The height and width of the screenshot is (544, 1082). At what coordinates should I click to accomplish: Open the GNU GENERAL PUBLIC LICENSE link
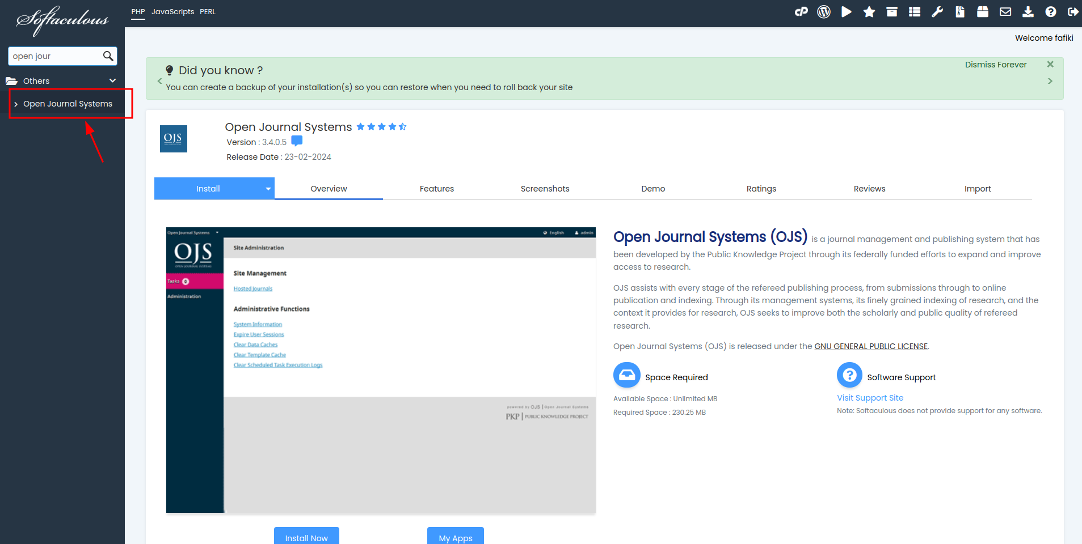click(871, 346)
